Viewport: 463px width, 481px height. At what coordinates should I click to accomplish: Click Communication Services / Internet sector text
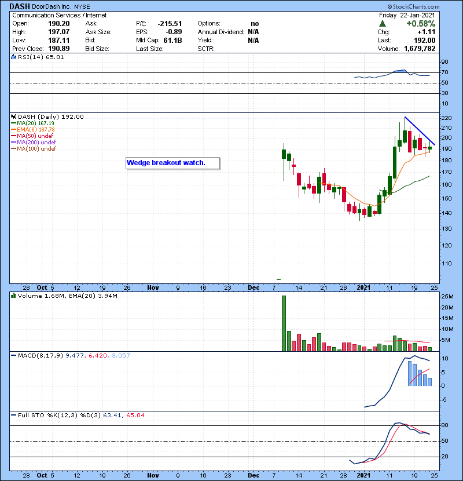coord(60,15)
